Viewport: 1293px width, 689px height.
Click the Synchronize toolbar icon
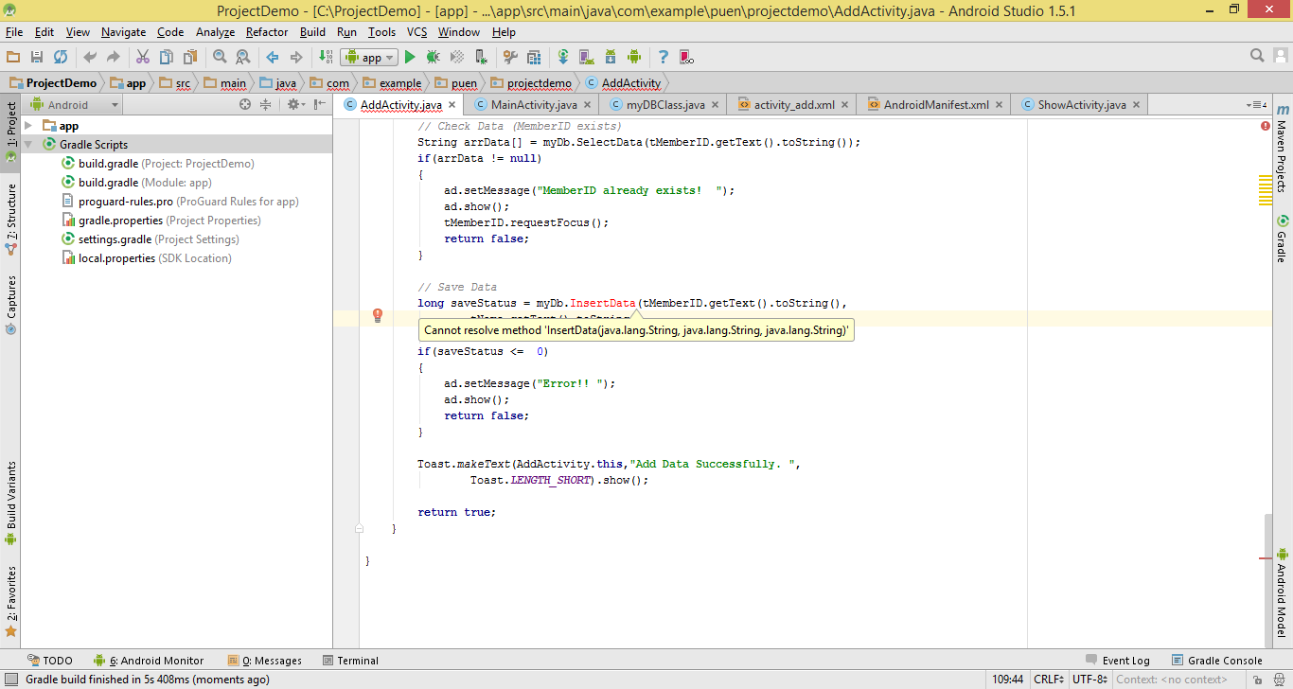point(61,57)
